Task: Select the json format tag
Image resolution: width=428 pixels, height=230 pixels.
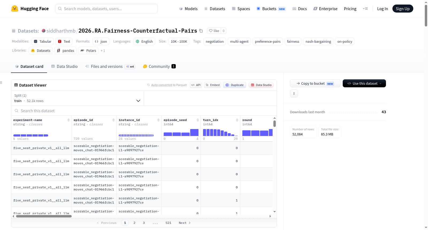Action: [x=101, y=41]
